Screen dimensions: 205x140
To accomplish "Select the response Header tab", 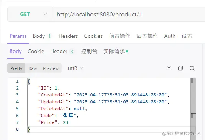I will pos(62,51).
